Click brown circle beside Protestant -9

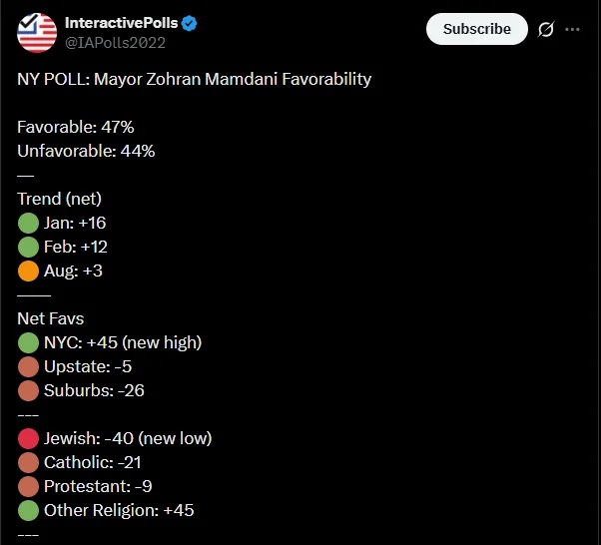[x=28, y=487]
